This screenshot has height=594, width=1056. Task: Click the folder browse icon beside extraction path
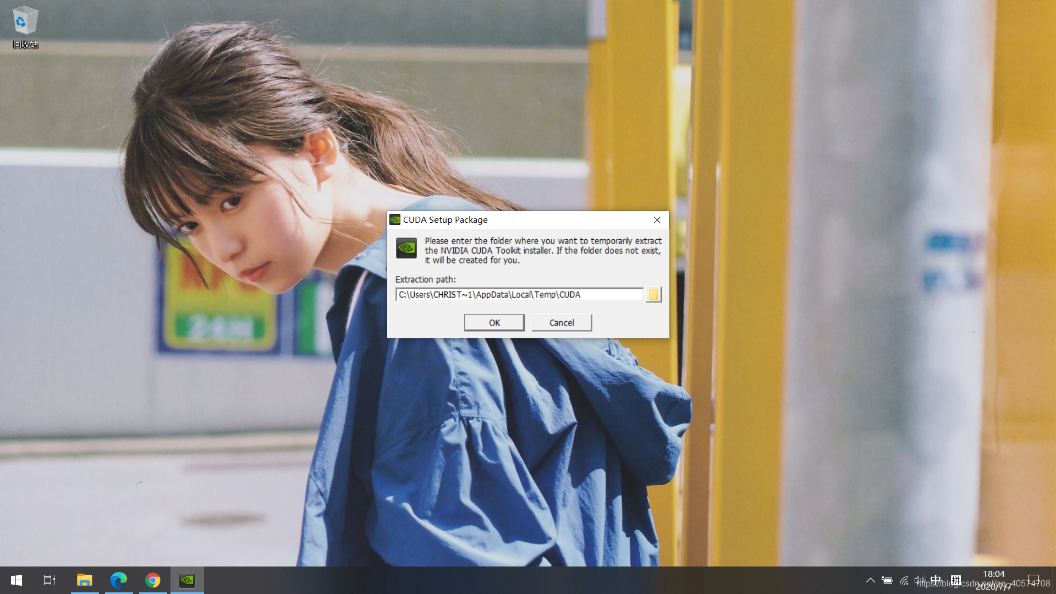click(x=653, y=295)
